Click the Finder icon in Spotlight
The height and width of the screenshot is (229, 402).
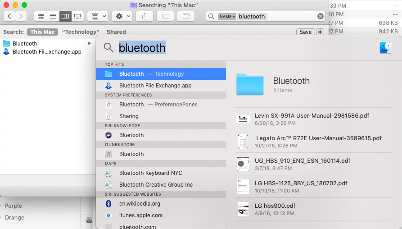click(386, 48)
